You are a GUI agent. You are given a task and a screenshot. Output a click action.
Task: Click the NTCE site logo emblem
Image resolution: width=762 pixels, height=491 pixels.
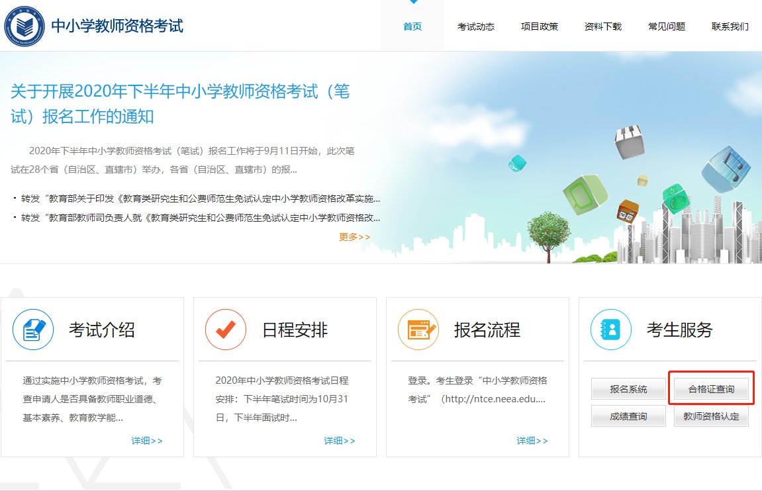(26, 26)
